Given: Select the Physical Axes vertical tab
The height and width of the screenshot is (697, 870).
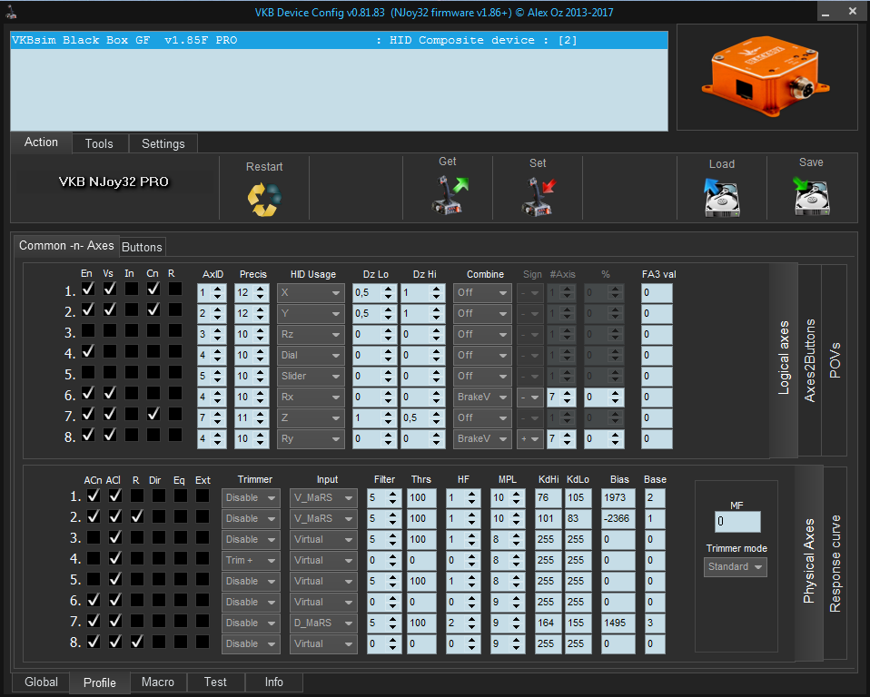Looking at the screenshot, I should point(809,563).
